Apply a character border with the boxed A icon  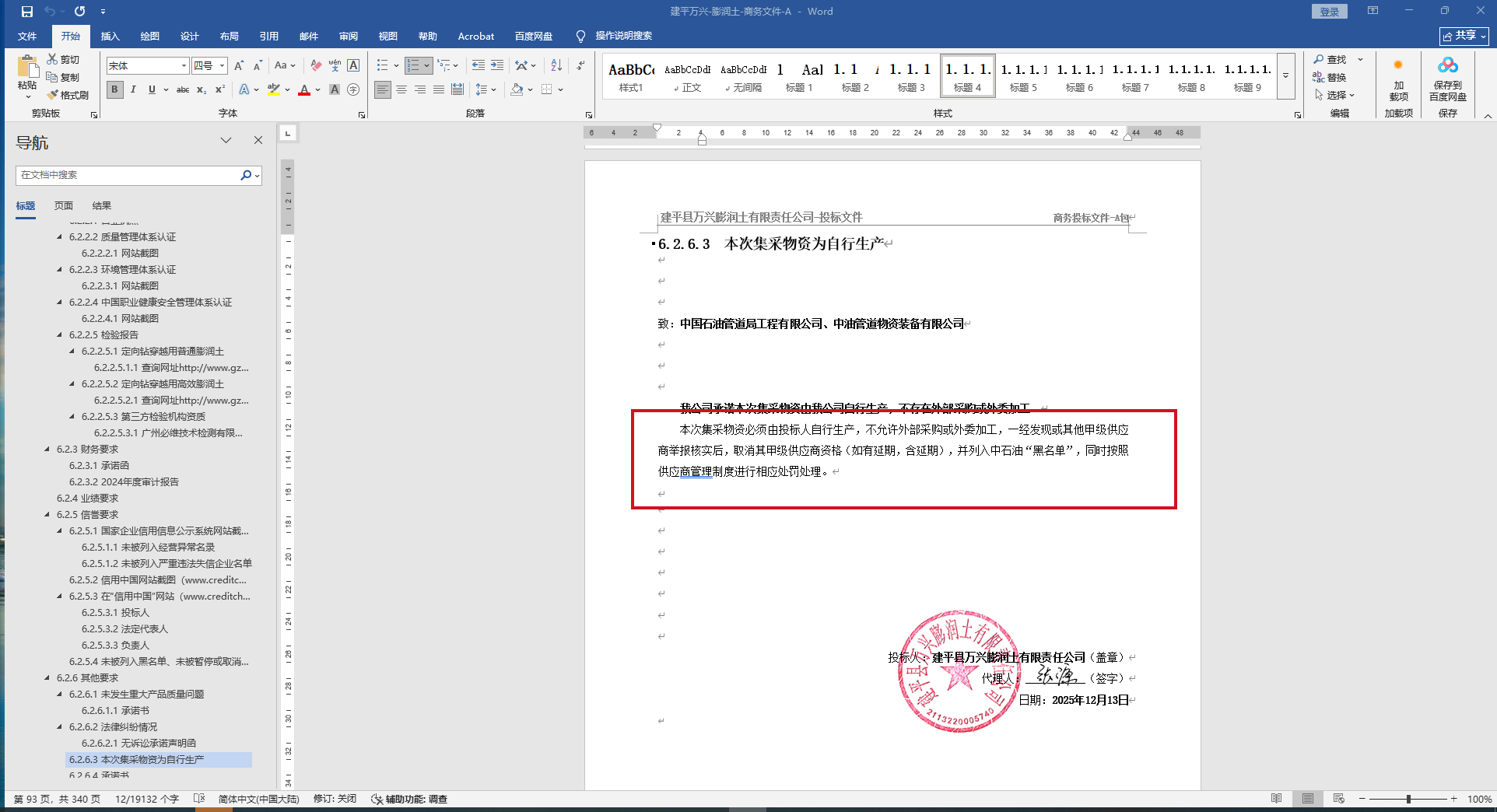tap(353, 65)
